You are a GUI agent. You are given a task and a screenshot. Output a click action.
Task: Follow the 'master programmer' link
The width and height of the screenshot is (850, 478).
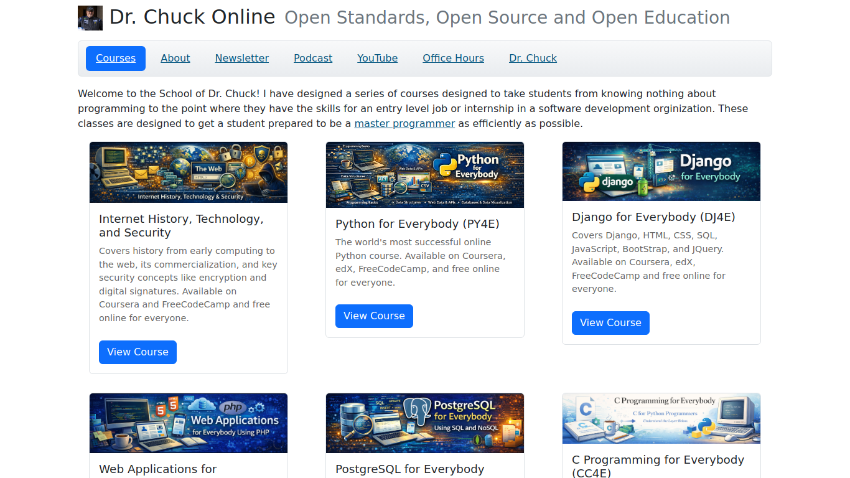pyautogui.click(x=404, y=123)
